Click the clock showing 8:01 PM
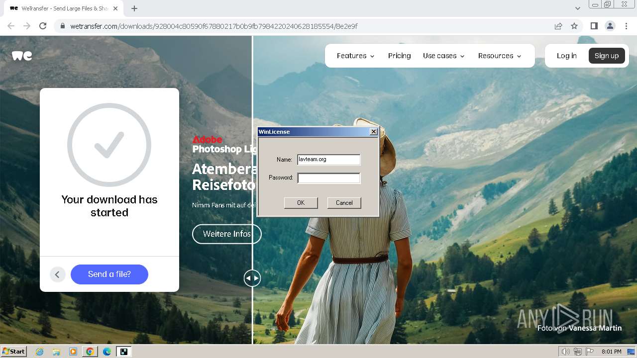This screenshot has width=637, height=358. click(x=611, y=352)
